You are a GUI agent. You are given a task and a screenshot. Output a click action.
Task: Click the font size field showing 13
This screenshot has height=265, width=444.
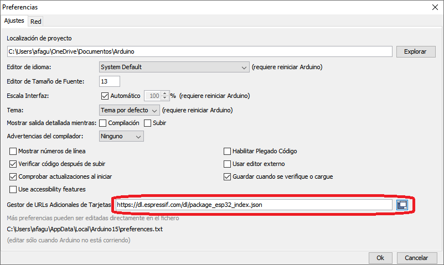click(110, 81)
